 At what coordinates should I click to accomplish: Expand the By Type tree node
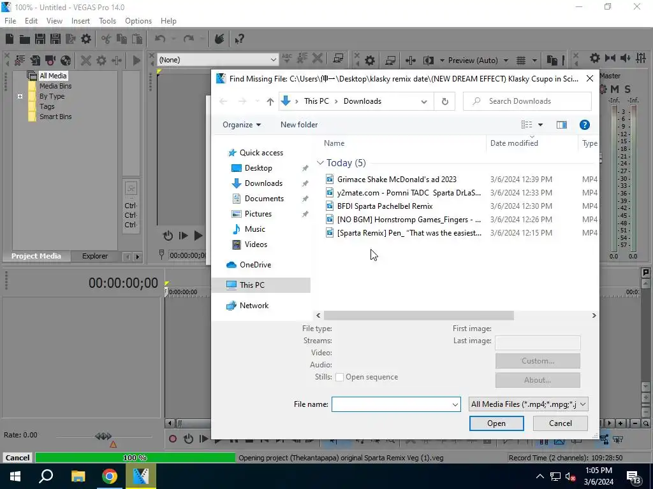20,96
